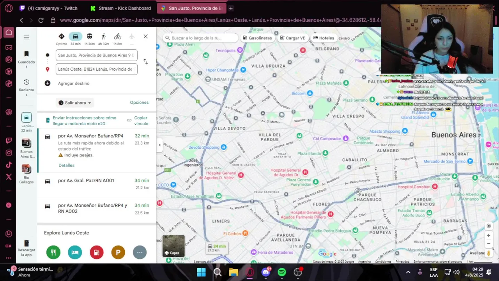Select the driving travel mode
Image resolution: width=499 pixels, height=281 pixels.
click(x=76, y=39)
